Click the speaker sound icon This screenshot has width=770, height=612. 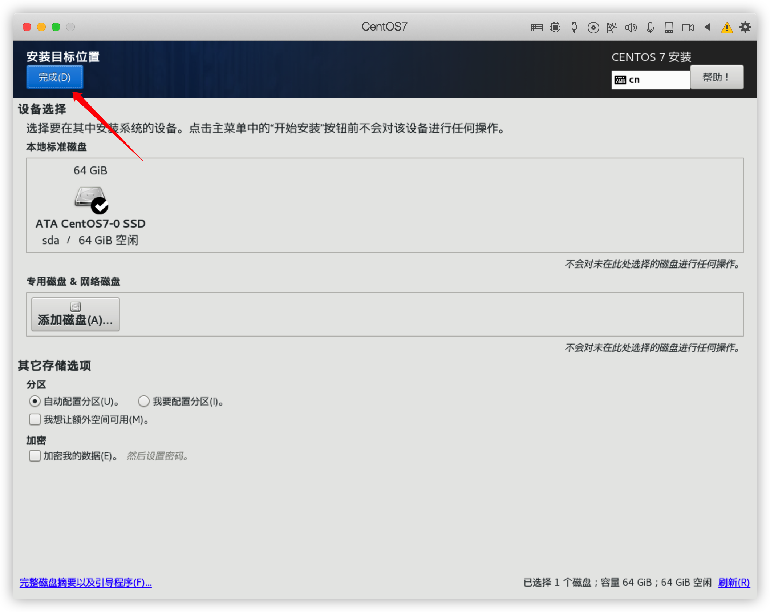631,28
